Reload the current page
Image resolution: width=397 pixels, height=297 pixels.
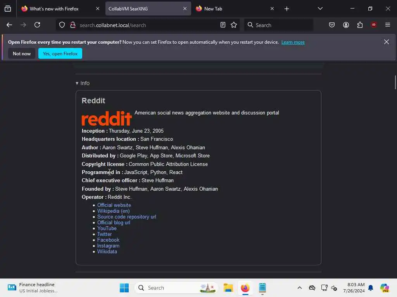pyautogui.click(x=37, y=25)
